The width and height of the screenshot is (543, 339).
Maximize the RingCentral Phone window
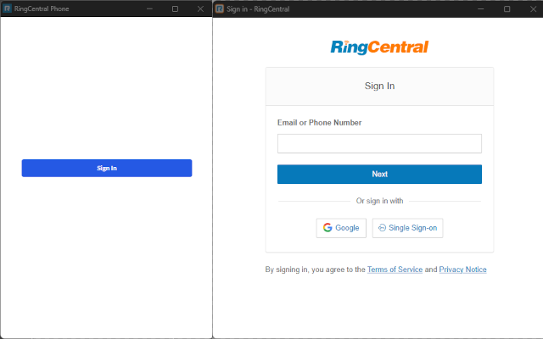click(x=175, y=8)
